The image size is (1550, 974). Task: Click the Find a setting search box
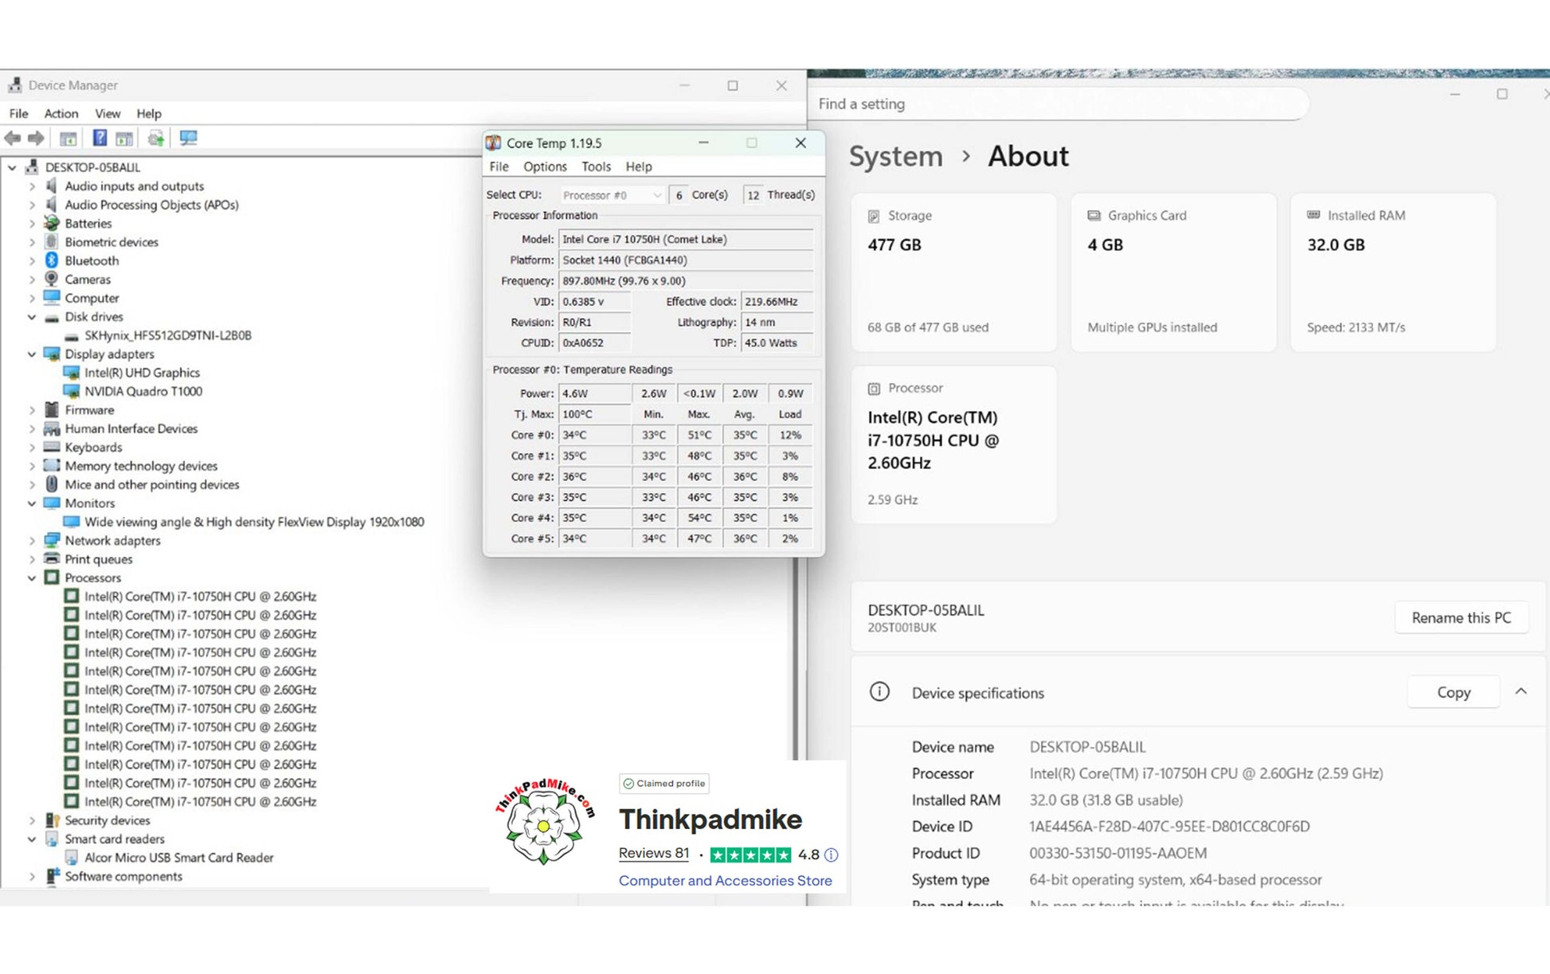pos(1051,104)
